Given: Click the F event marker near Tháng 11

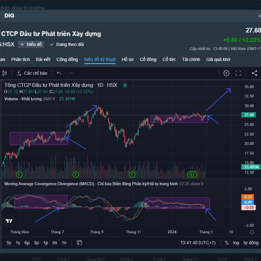Looking at the screenshot, I should [132, 174].
